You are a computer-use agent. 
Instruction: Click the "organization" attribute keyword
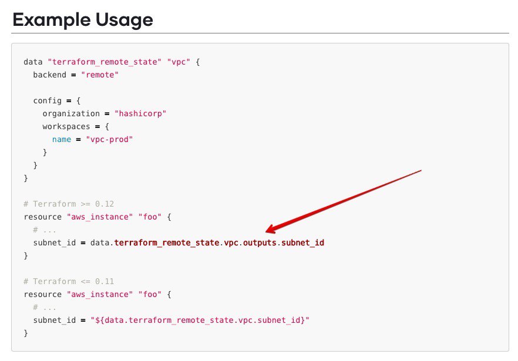tap(70, 113)
